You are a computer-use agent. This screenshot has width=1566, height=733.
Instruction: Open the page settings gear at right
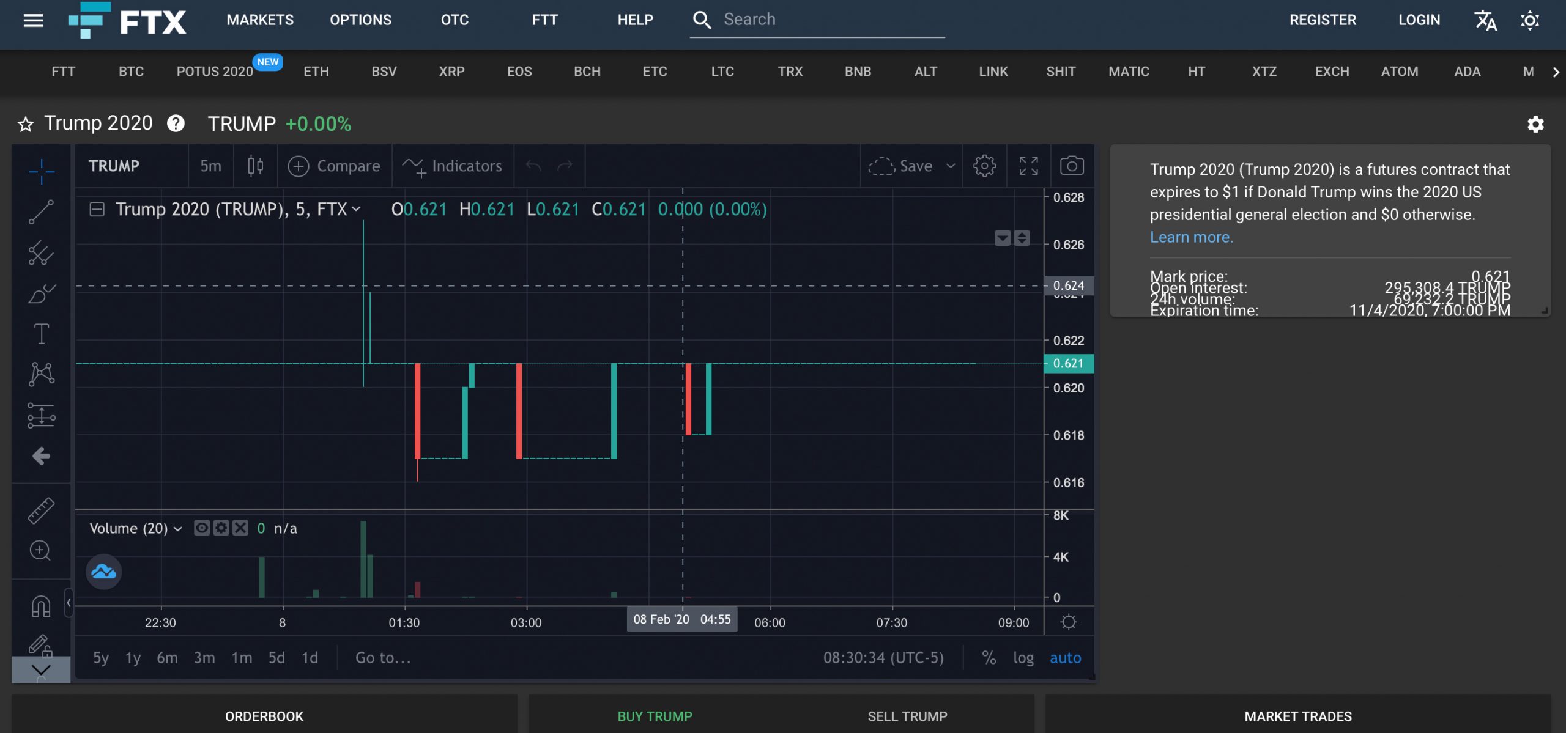point(1535,124)
